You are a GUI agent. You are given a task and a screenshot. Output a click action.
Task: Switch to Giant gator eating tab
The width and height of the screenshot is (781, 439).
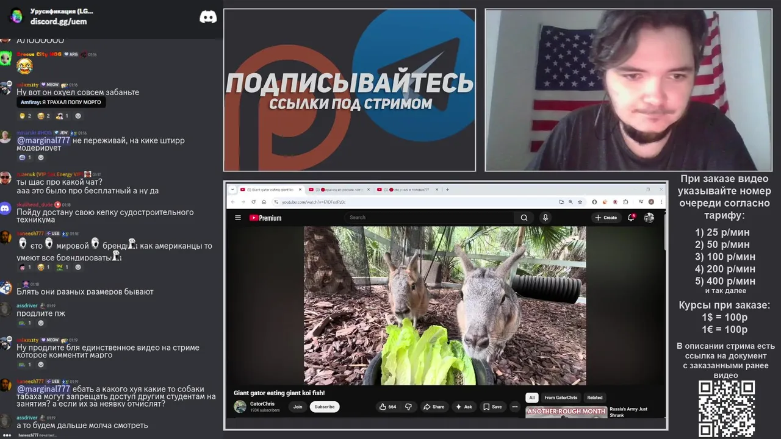(270, 190)
